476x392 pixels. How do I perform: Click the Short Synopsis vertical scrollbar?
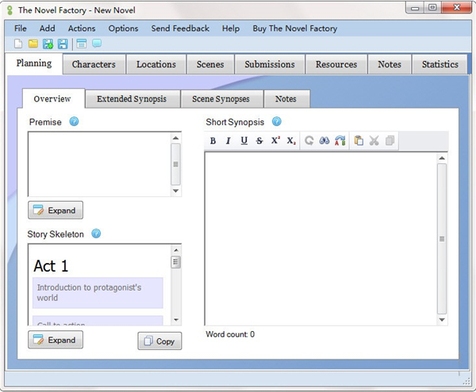[x=442, y=238]
